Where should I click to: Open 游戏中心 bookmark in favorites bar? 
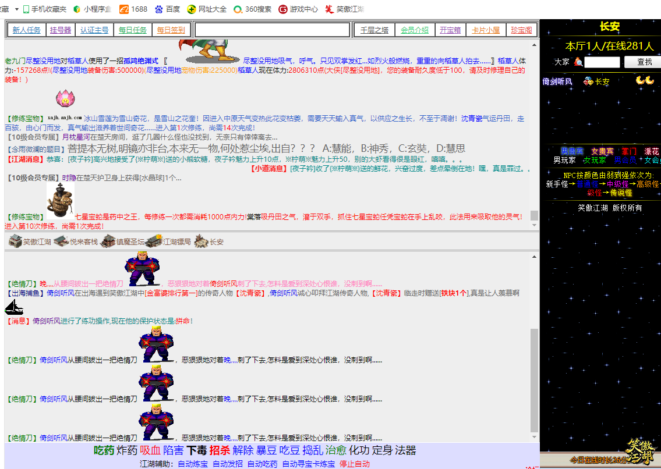click(283, 9)
